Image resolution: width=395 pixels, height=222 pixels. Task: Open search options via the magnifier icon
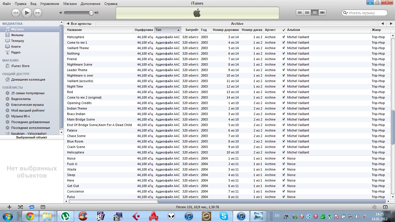[346, 13]
